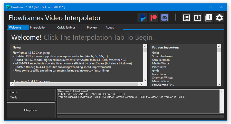Click the 'Flowframes 1.35.0 Changelog:' line
Image resolution: width=231 pixels, height=124 pixels.
(x=31, y=53)
